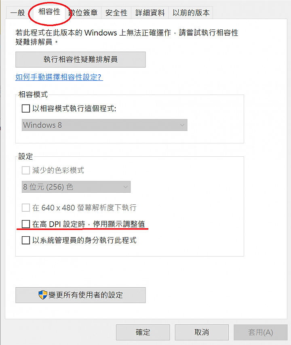This screenshot has height=345, width=291.
Task: Enable 以相容模式執行這個程式 checkbox
Action: click(x=26, y=108)
